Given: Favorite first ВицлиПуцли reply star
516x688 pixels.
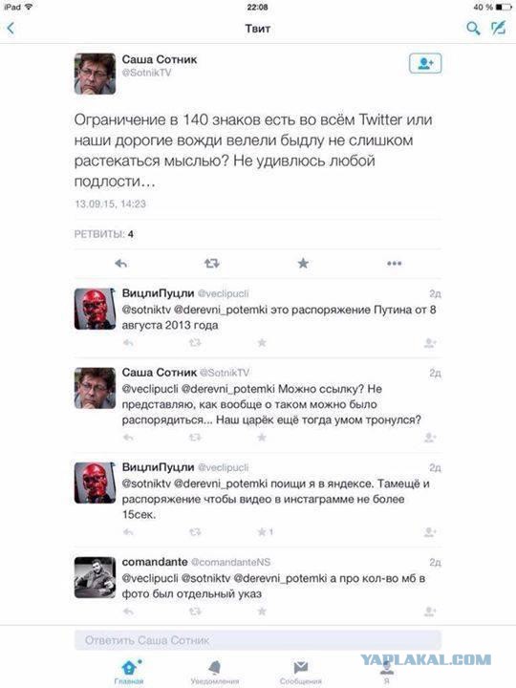Looking at the screenshot, I should [262, 343].
